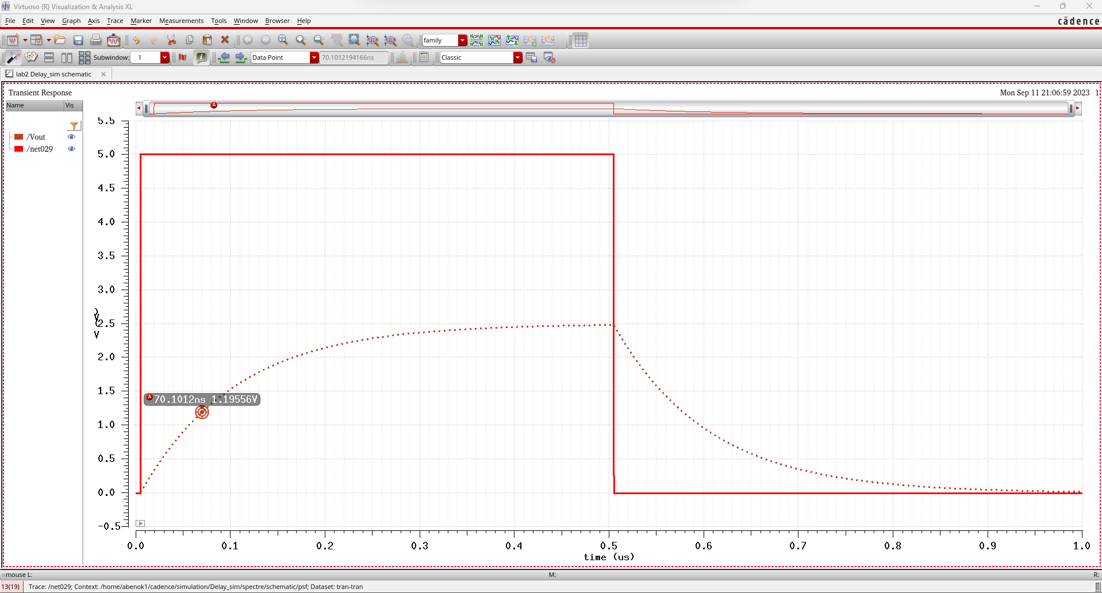Open a new graph window
The width and height of the screenshot is (1102, 593).
coord(12,40)
